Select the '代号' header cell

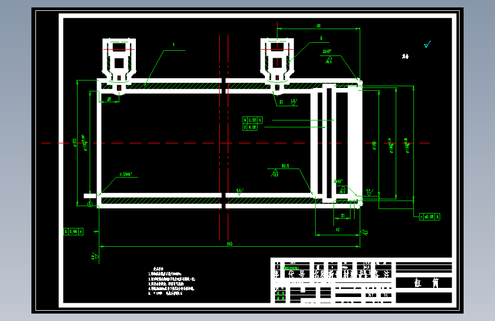coord(296,274)
